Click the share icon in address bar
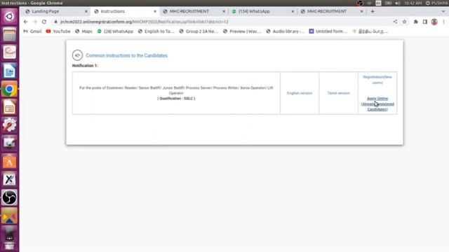 click(395, 22)
